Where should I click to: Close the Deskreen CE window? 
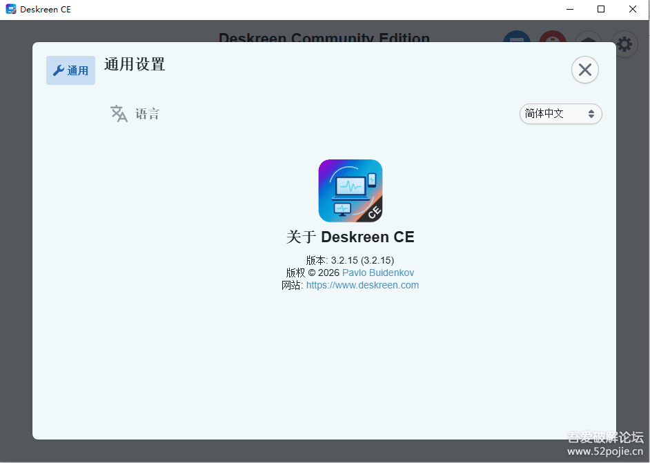632,9
